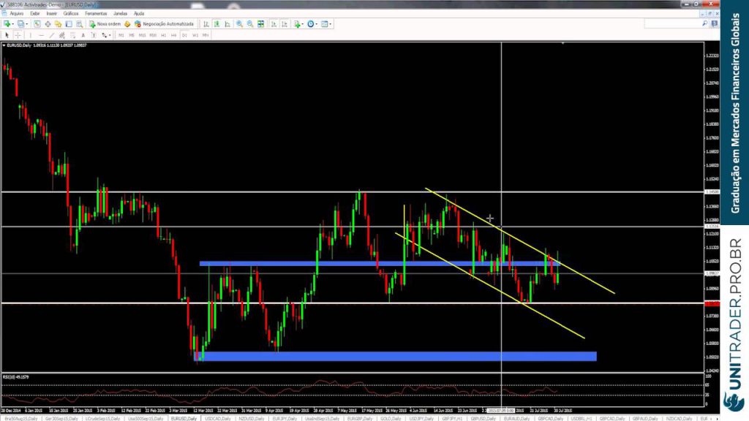Viewport: 749px width, 421px height.
Task: Switch to candlestick chart type
Action: pyautogui.click(x=217, y=24)
